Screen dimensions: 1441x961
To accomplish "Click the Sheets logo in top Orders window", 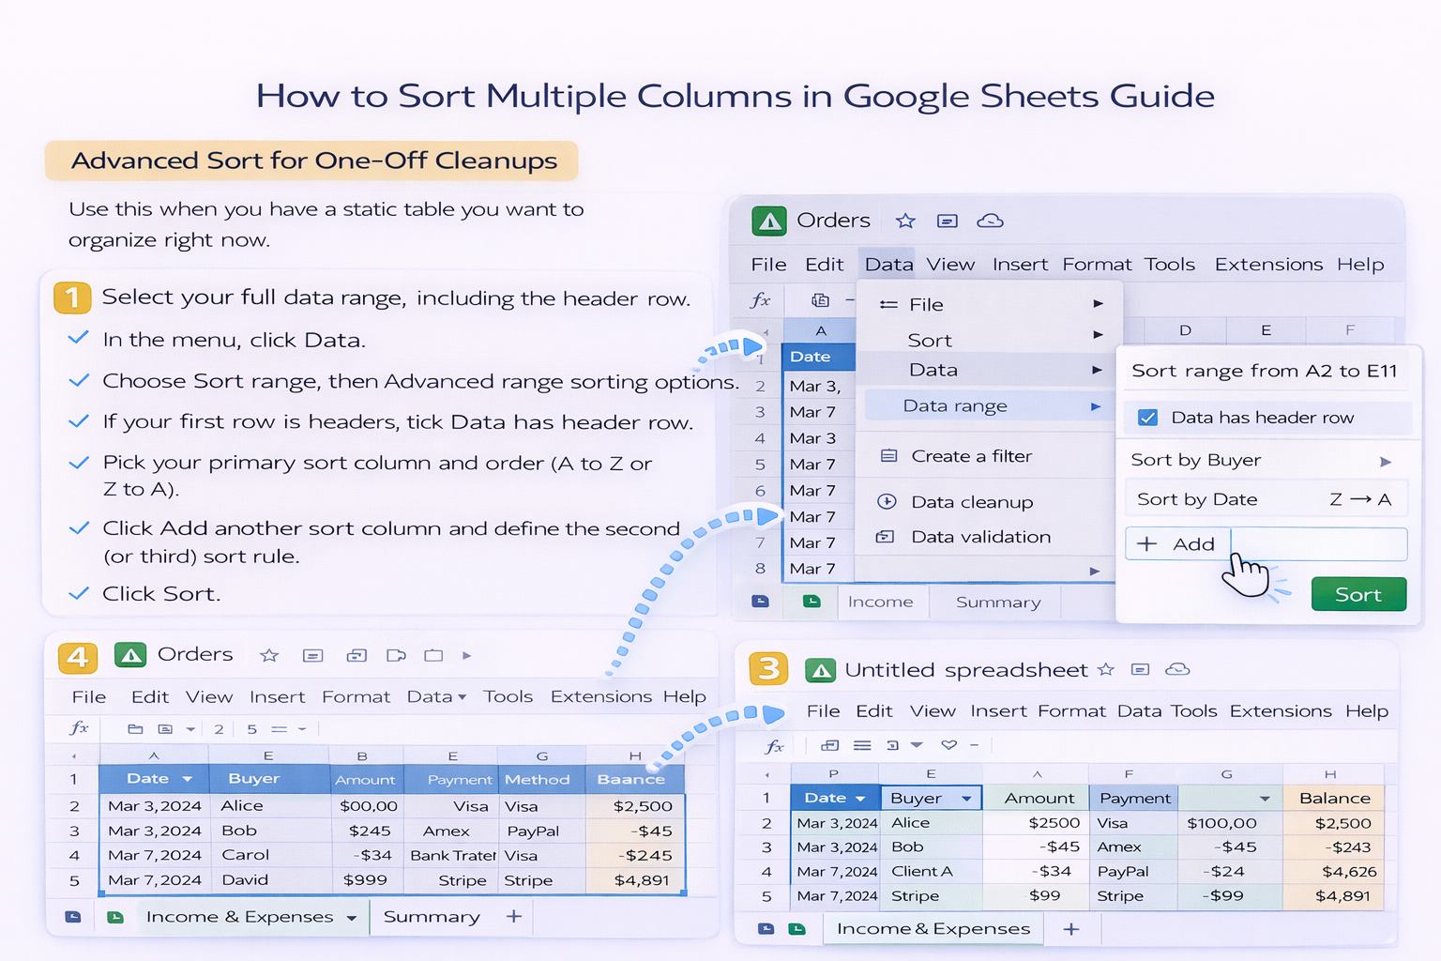I will 769,221.
